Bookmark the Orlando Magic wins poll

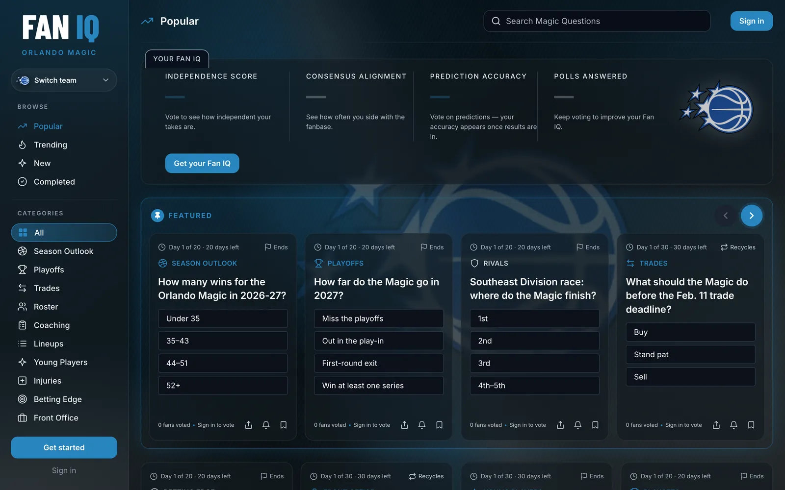point(284,425)
